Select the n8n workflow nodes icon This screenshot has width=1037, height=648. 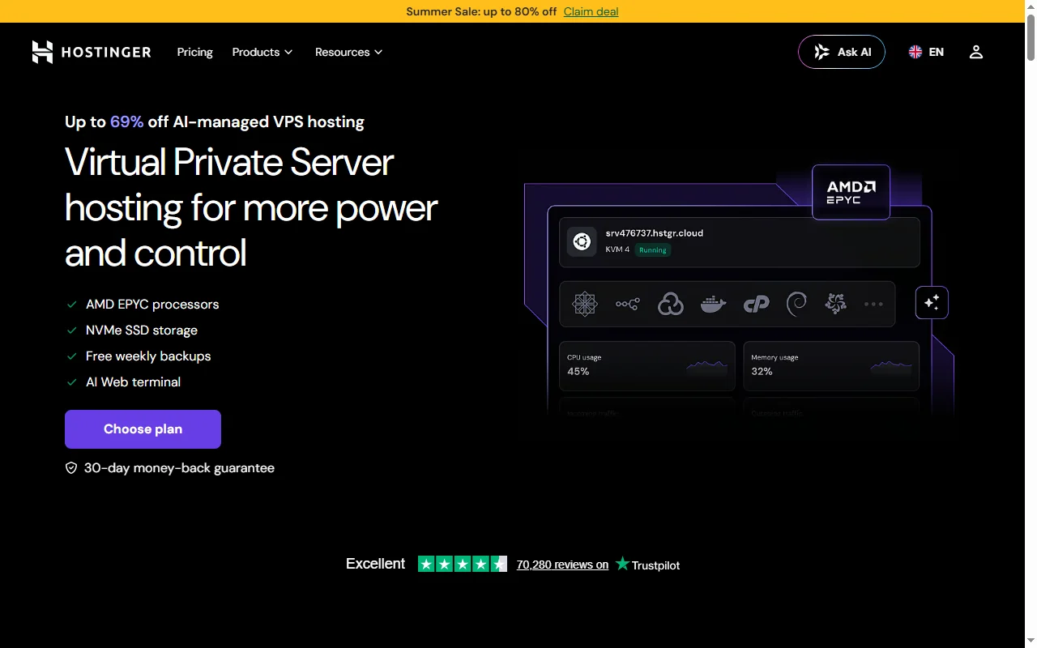click(x=627, y=304)
